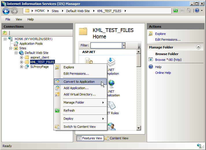Click the Default Web Site globe icon
The image size is (206, 150).
[21, 53]
